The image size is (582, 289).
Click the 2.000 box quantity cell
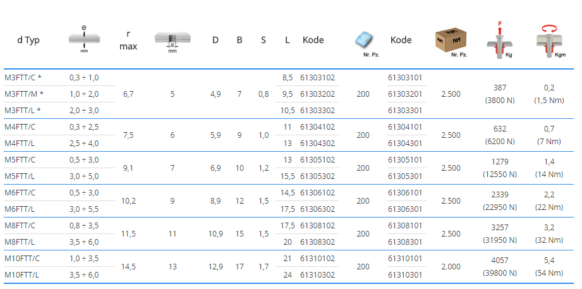(x=451, y=267)
